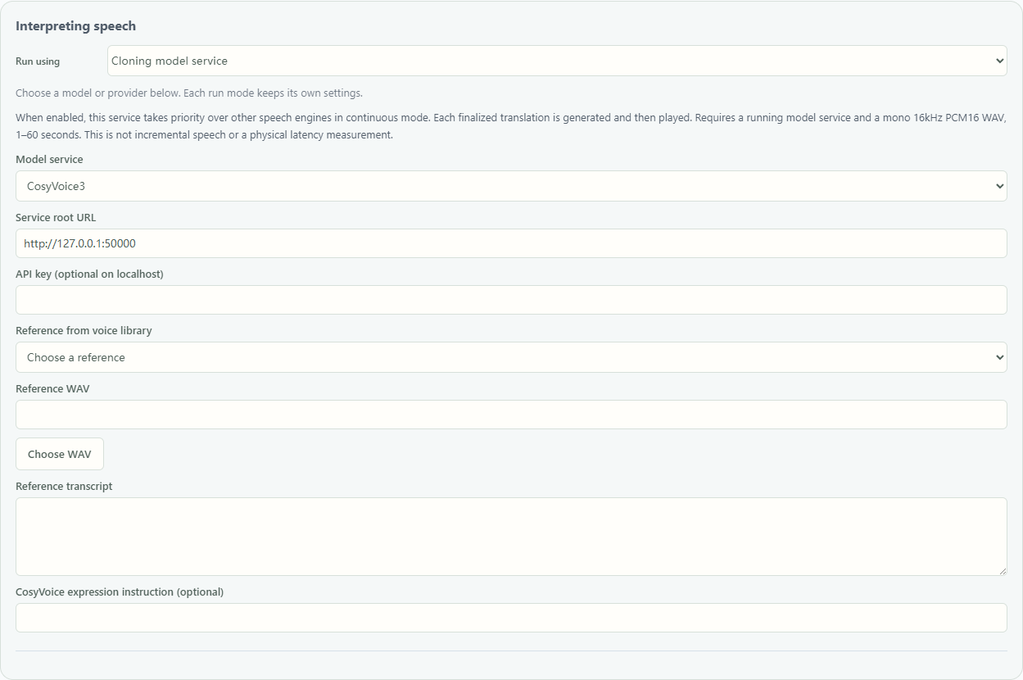Expand the Model service dropdown showing CosyVoice3
The width and height of the screenshot is (1023, 680).
pyautogui.click(x=511, y=186)
